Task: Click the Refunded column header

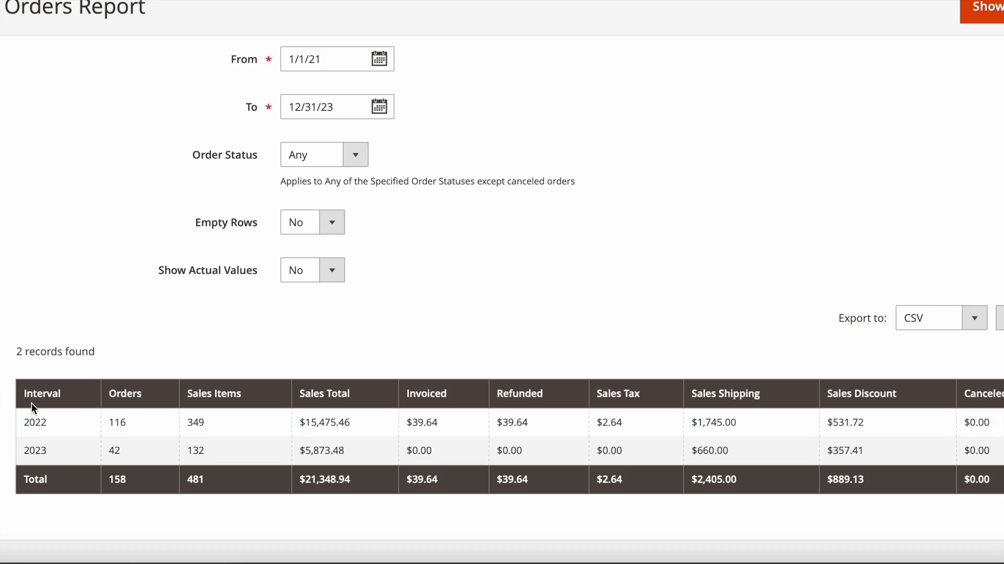Action: [x=519, y=394]
